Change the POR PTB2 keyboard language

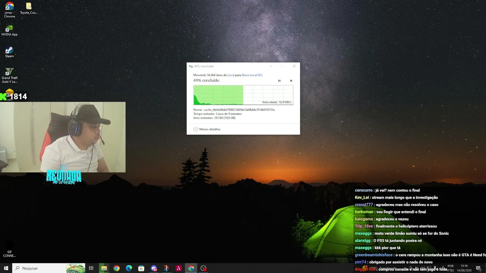coord(451,268)
